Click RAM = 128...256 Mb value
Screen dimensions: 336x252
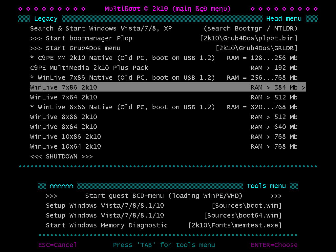(x=262, y=58)
